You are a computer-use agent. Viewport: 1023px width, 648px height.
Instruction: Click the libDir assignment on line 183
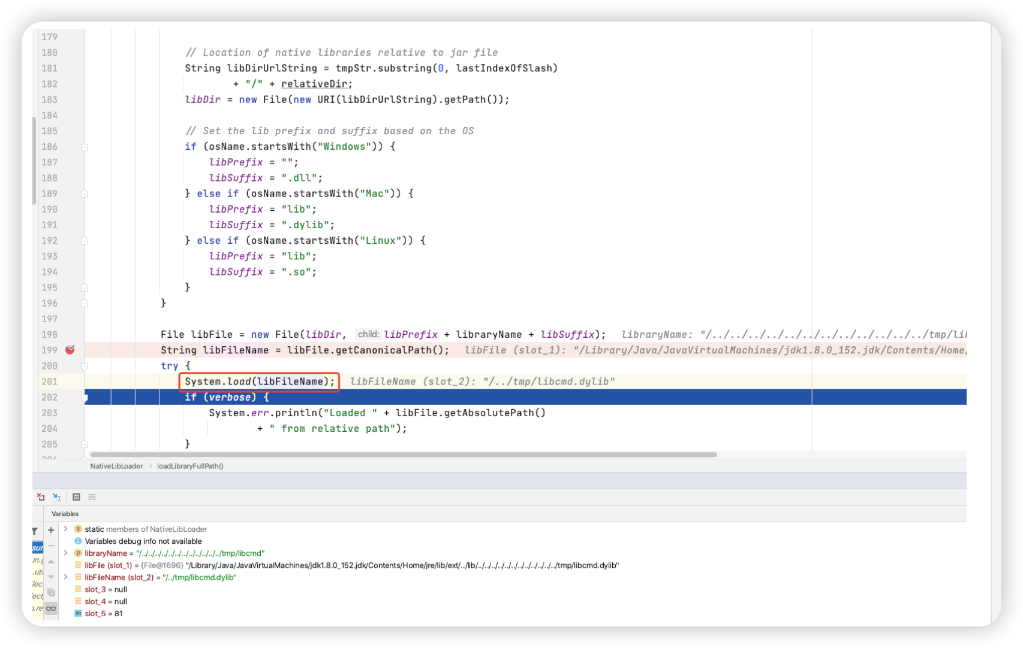coord(347,99)
